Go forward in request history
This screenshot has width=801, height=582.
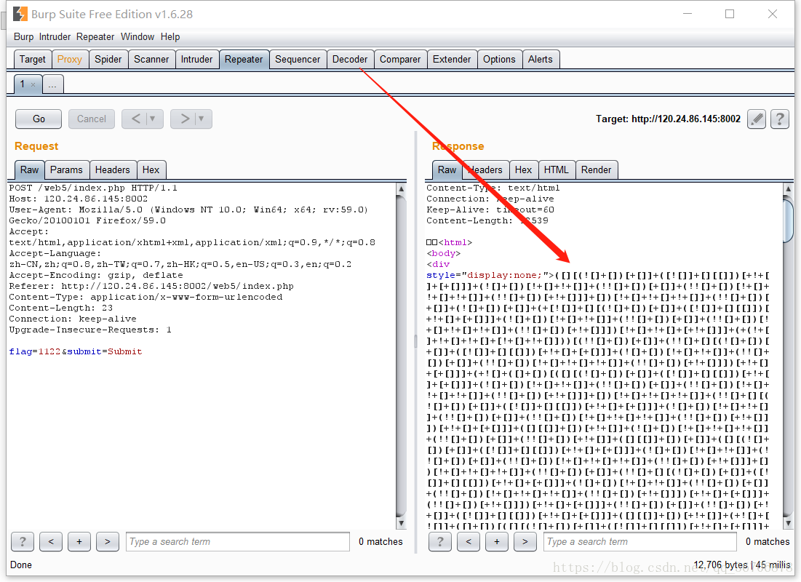click(184, 119)
